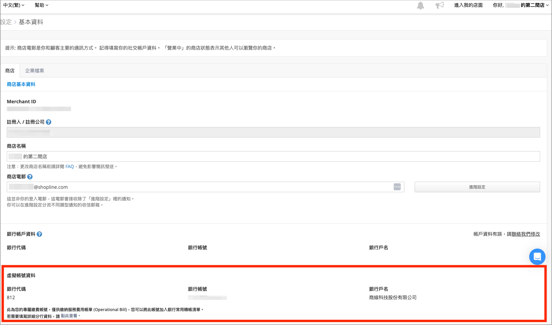
Task: Click the 虛擬帳號資料 heading
Action: (x=21, y=275)
